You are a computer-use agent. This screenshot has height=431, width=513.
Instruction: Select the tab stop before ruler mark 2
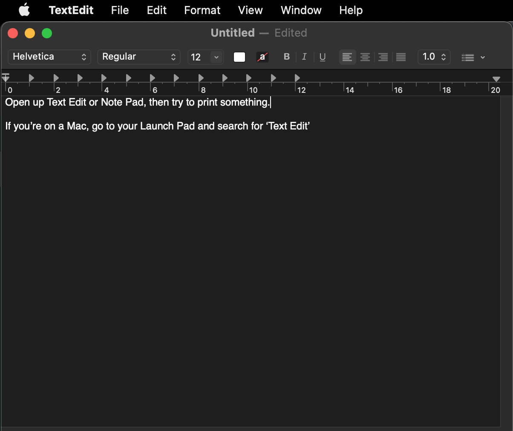pyautogui.click(x=32, y=78)
